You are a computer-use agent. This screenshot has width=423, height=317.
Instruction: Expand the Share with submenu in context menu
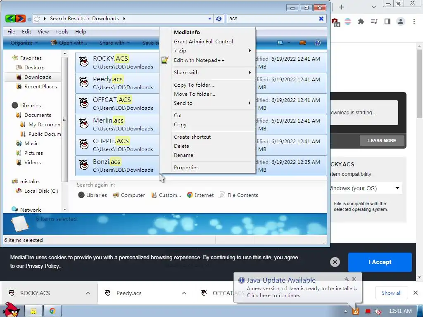(207, 72)
